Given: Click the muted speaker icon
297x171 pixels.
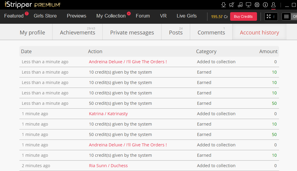Looking at the screenshot, I should tap(232, 5).
